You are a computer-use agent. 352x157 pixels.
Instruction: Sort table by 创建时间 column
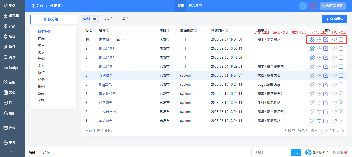[219, 30]
